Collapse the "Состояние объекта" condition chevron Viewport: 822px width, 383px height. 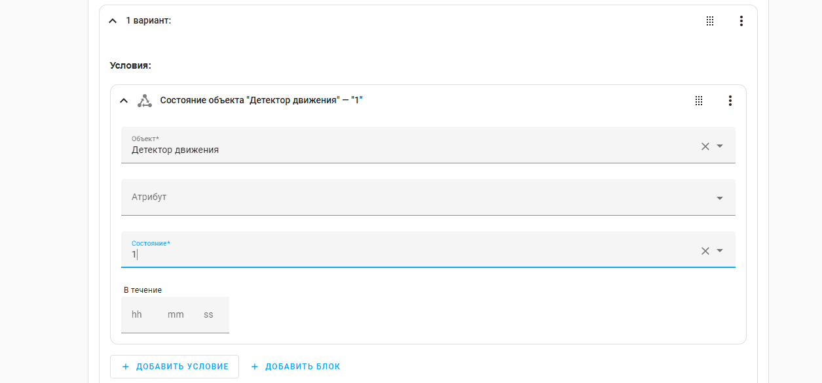(x=124, y=101)
